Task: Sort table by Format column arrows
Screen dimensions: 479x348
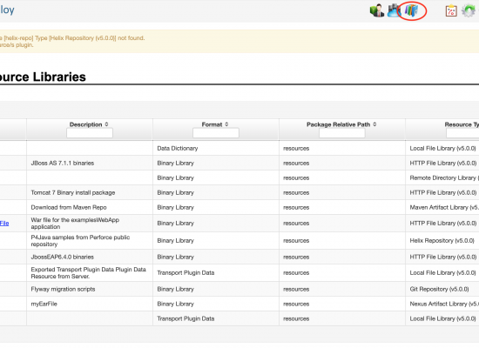Action: (226, 124)
